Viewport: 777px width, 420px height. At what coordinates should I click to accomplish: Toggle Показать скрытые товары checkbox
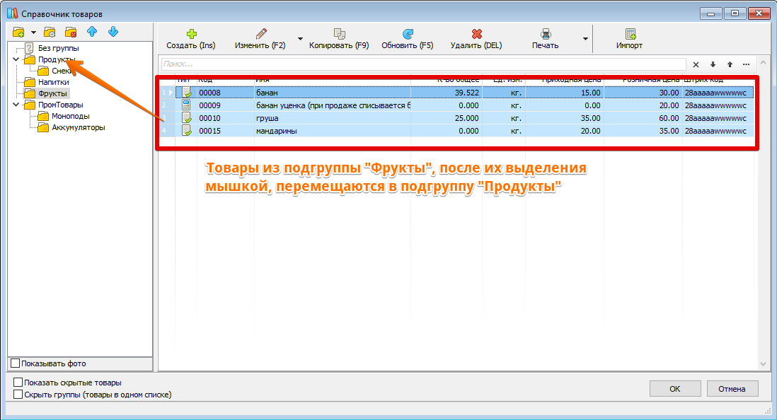point(18,383)
